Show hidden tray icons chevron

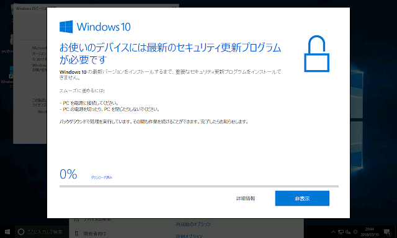pyautogui.click(x=334, y=232)
